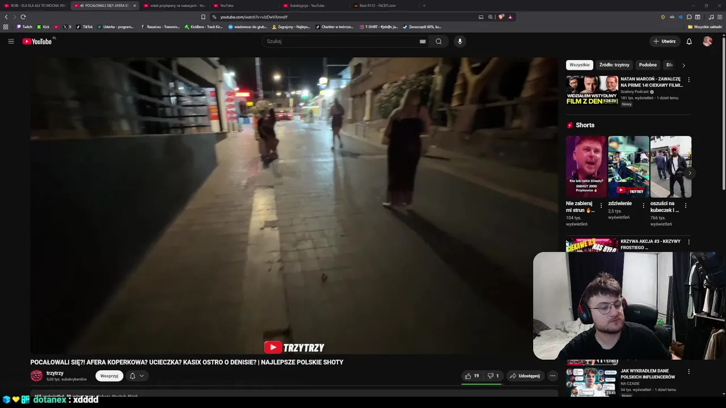Start voice search with microphone icon

tap(460, 41)
